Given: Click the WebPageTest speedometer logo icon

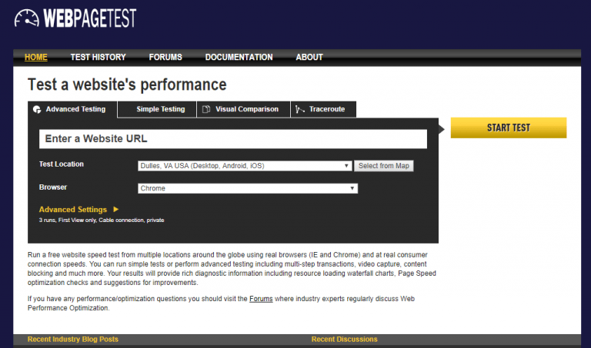Looking at the screenshot, I should pyautogui.click(x=26, y=18).
